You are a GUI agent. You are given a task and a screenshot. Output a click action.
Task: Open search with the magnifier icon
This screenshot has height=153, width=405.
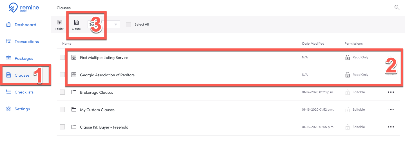(397, 8)
